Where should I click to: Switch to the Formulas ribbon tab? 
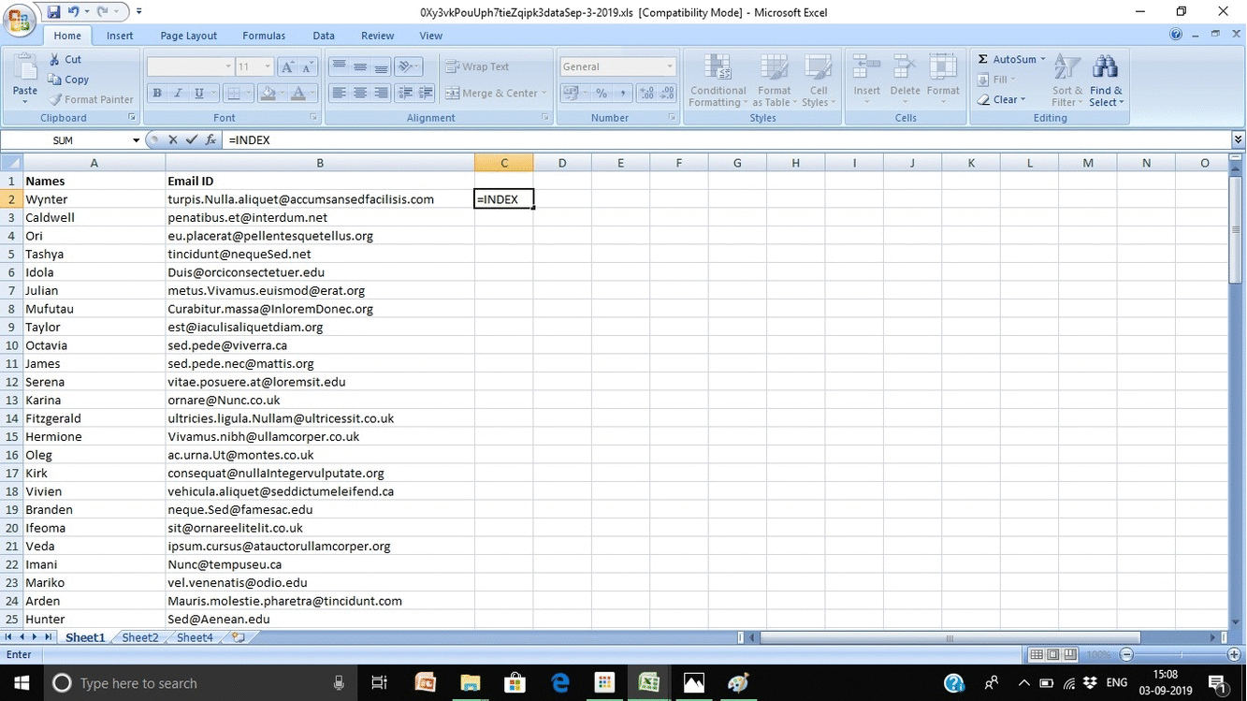coord(265,36)
